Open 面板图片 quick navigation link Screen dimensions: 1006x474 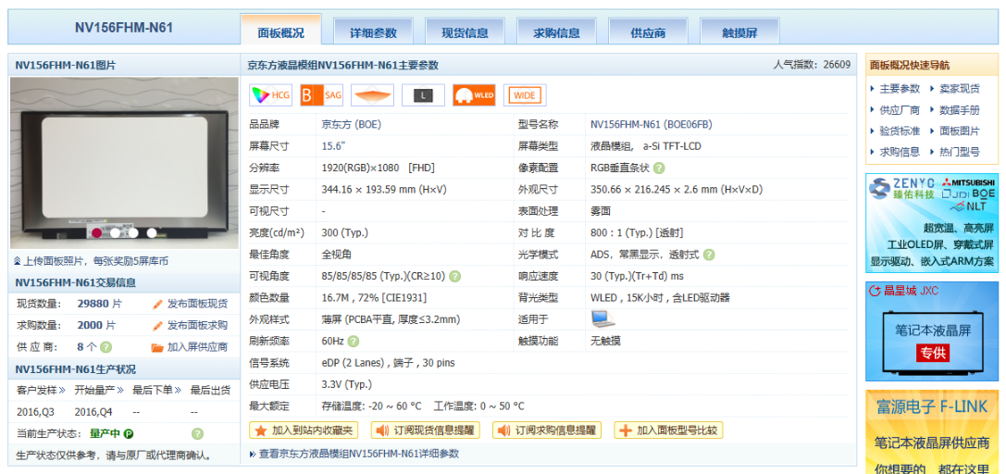(960, 131)
